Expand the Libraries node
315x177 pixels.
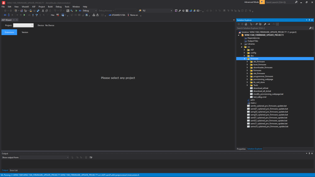tap(241, 44)
